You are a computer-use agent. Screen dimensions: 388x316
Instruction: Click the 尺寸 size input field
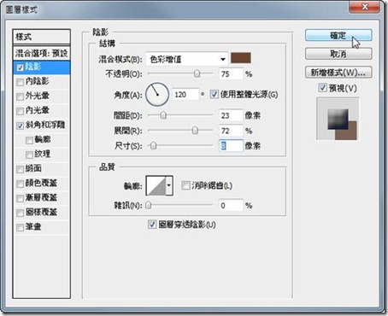(231, 146)
